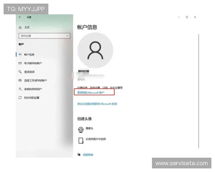Click 停止自动登录到所有 Microsoft 应用 link

97,104
